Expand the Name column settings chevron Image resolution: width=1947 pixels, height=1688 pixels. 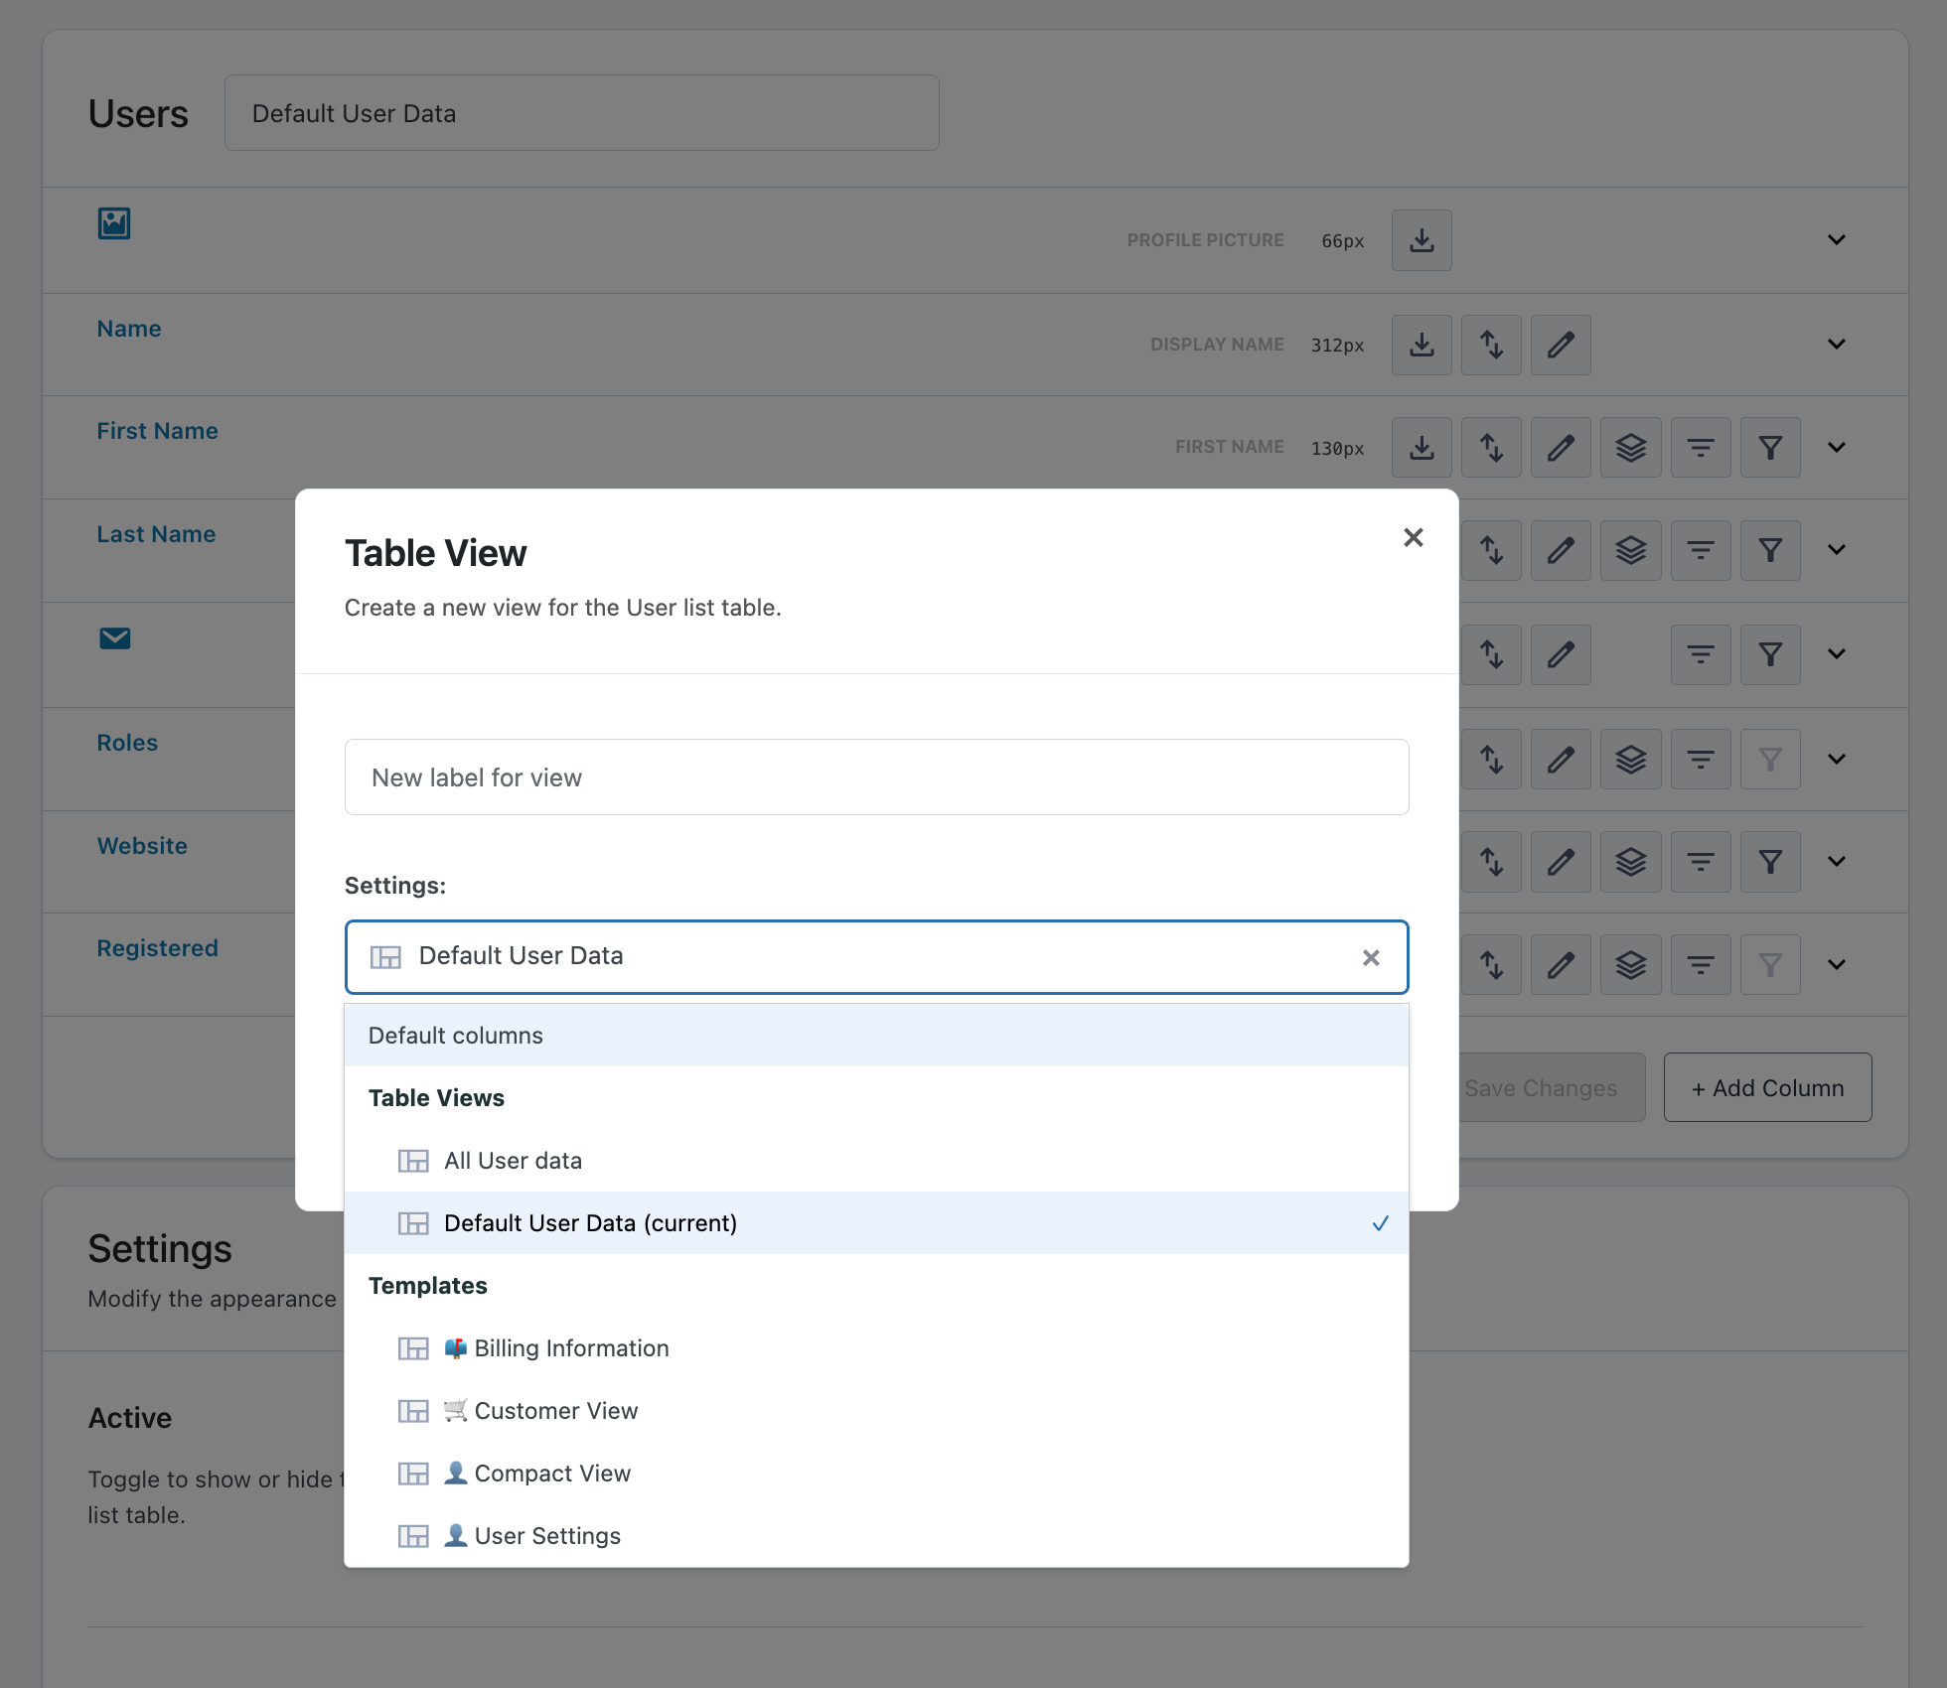1836,345
